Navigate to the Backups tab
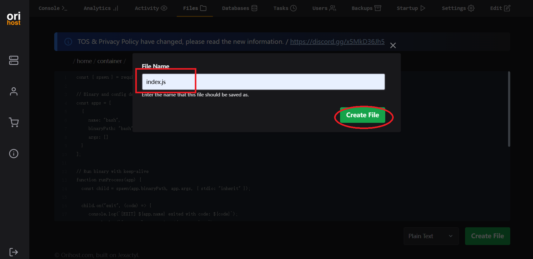The image size is (533, 259). point(366,8)
